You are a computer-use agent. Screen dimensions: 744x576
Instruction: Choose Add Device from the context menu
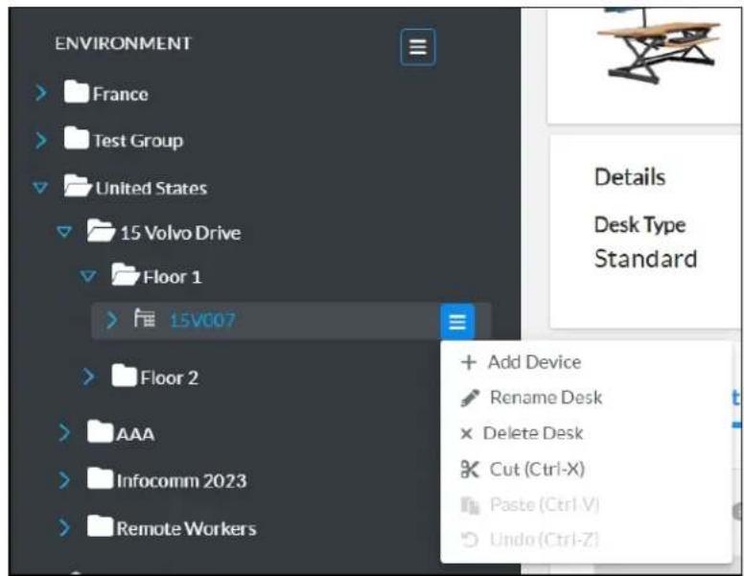pos(586,362)
